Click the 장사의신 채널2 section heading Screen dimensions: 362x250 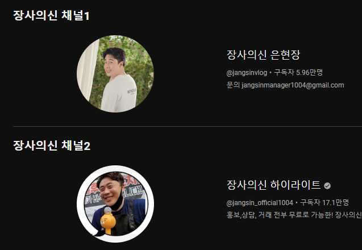tap(52, 145)
